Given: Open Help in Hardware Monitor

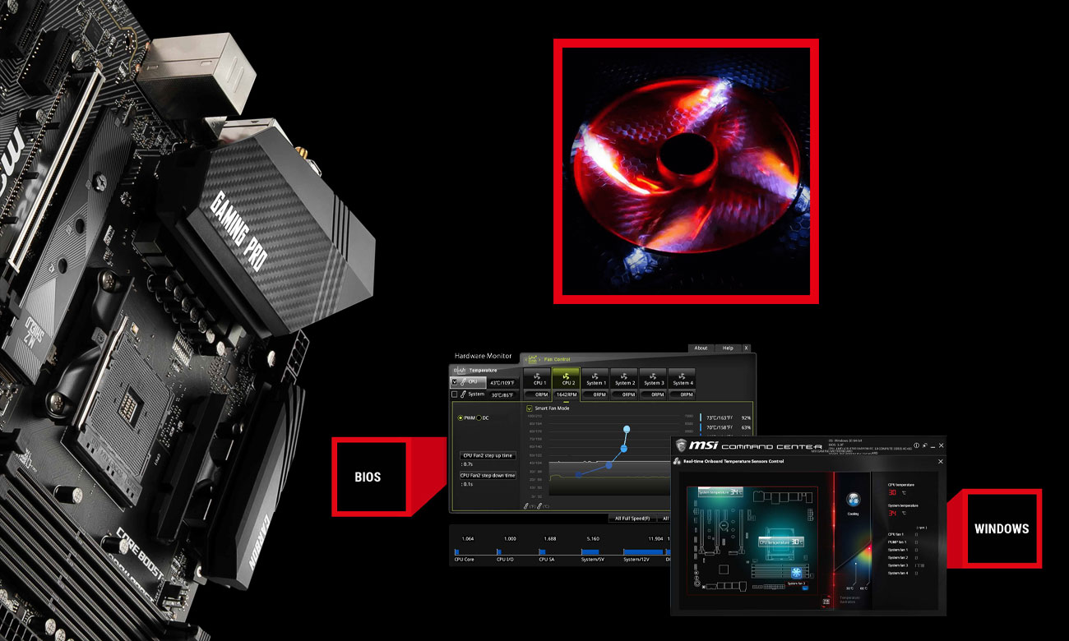Looking at the screenshot, I should [728, 348].
